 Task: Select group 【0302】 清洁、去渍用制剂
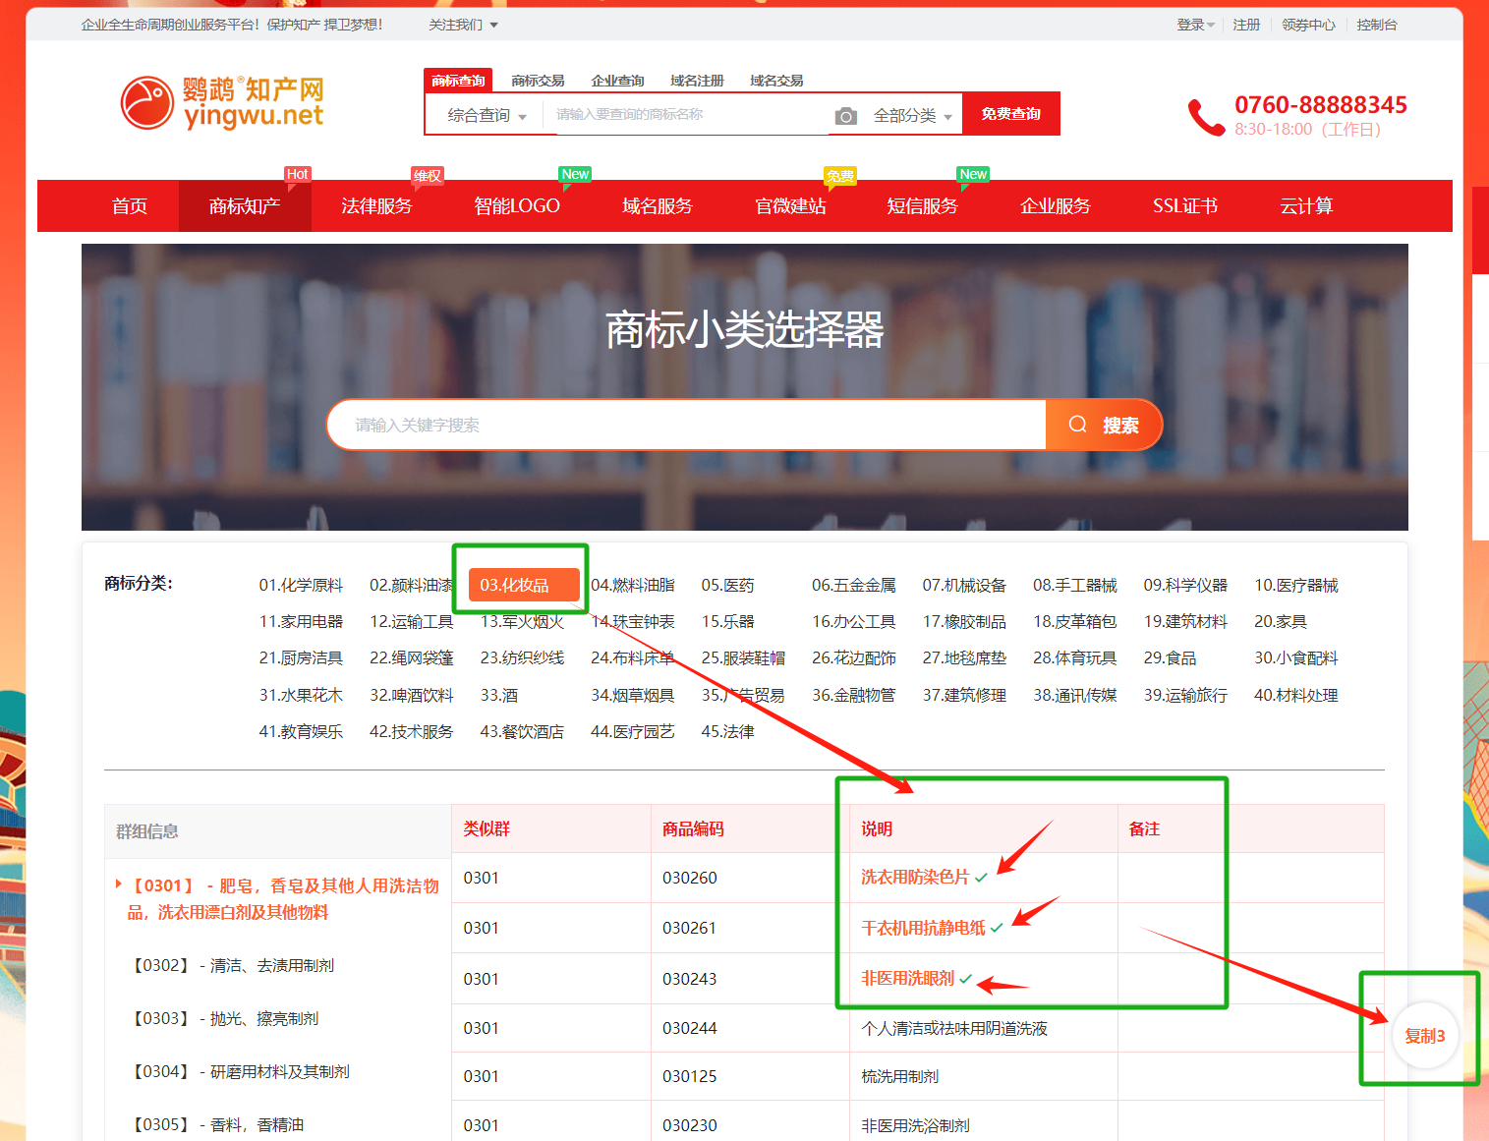point(234,965)
